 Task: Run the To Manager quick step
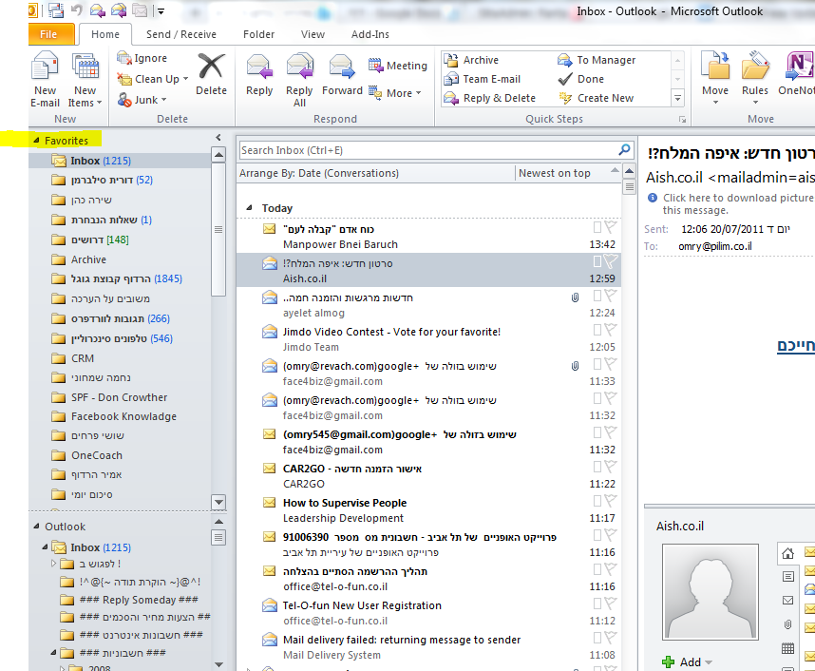[597, 60]
